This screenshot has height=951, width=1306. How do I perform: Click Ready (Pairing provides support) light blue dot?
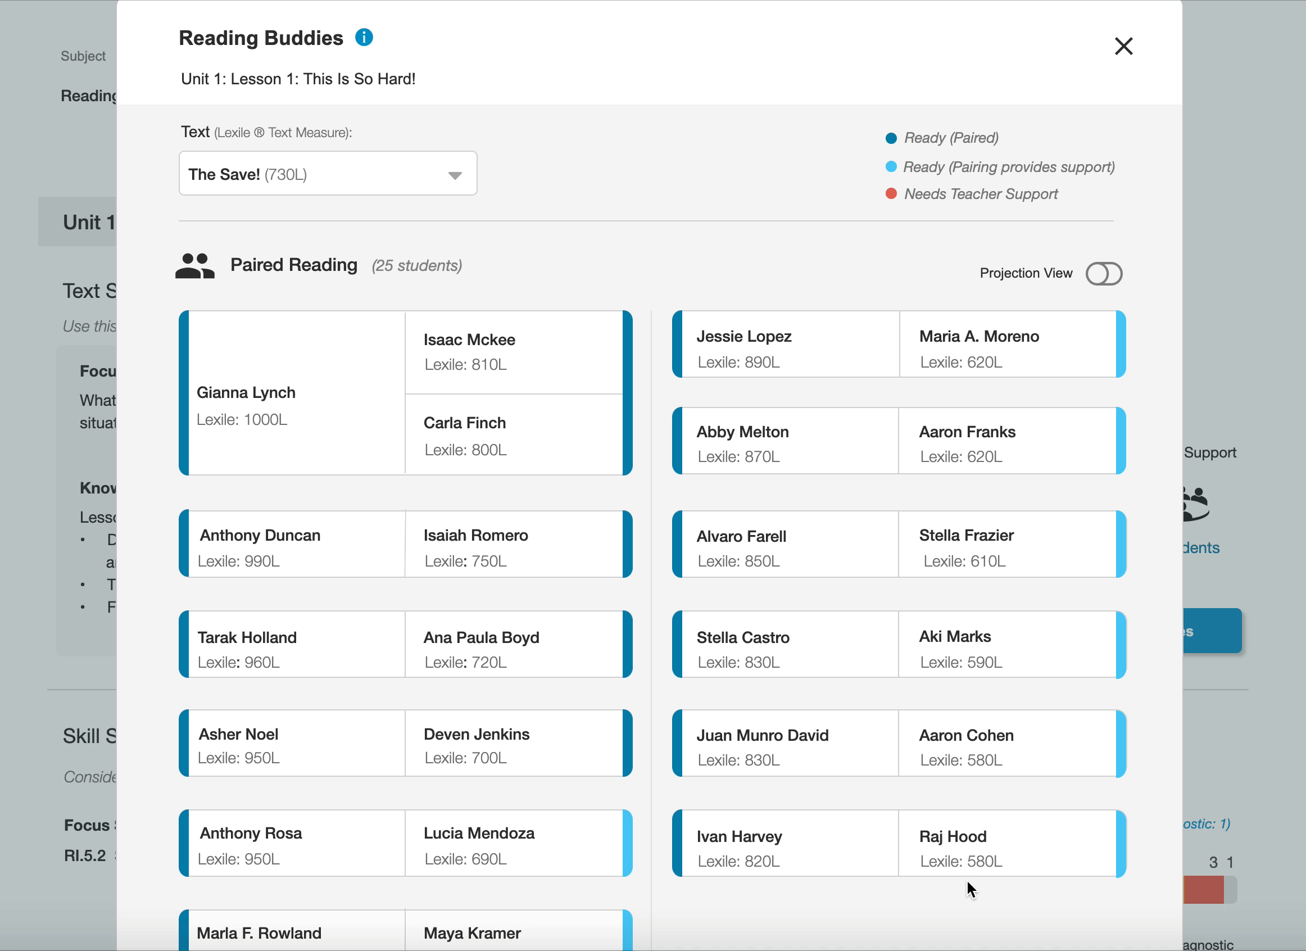[891, 167]
